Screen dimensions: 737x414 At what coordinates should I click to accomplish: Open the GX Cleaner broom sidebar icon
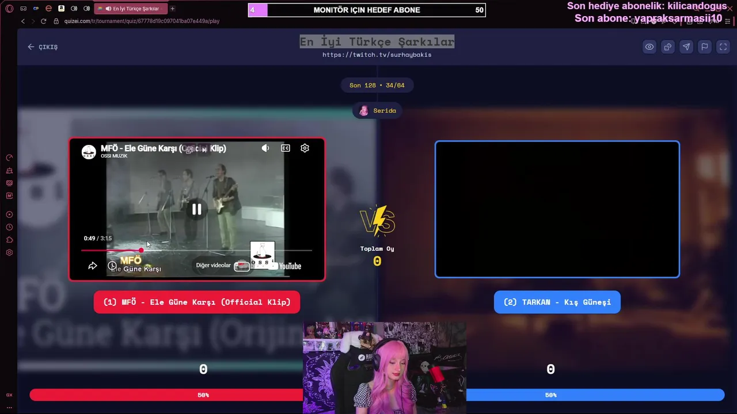pos(9,171)
